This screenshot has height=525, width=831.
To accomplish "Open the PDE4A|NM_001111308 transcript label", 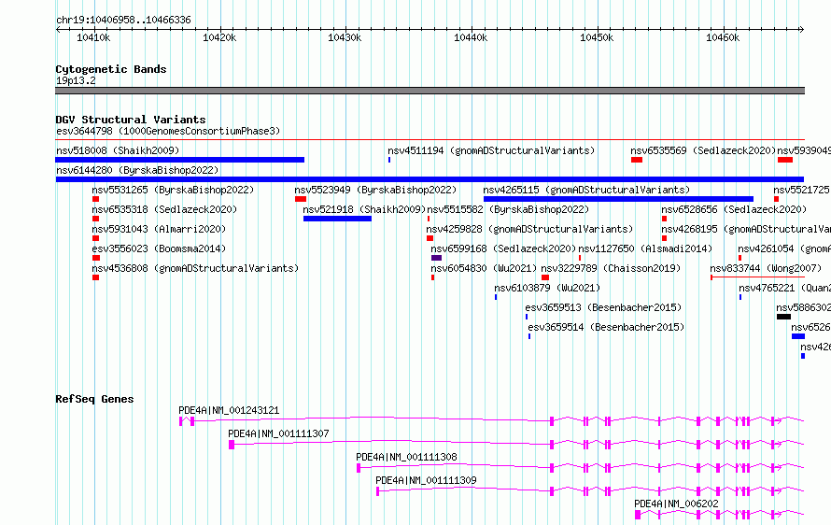I will point(406,457).
